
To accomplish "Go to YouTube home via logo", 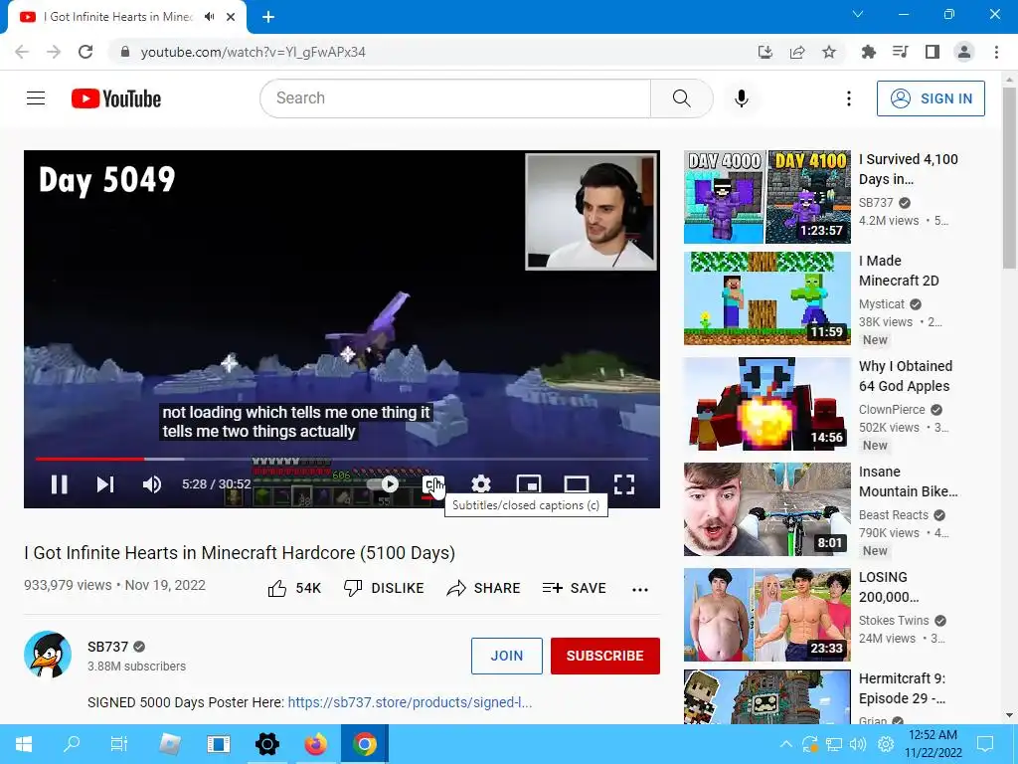I will pos(116,98).
